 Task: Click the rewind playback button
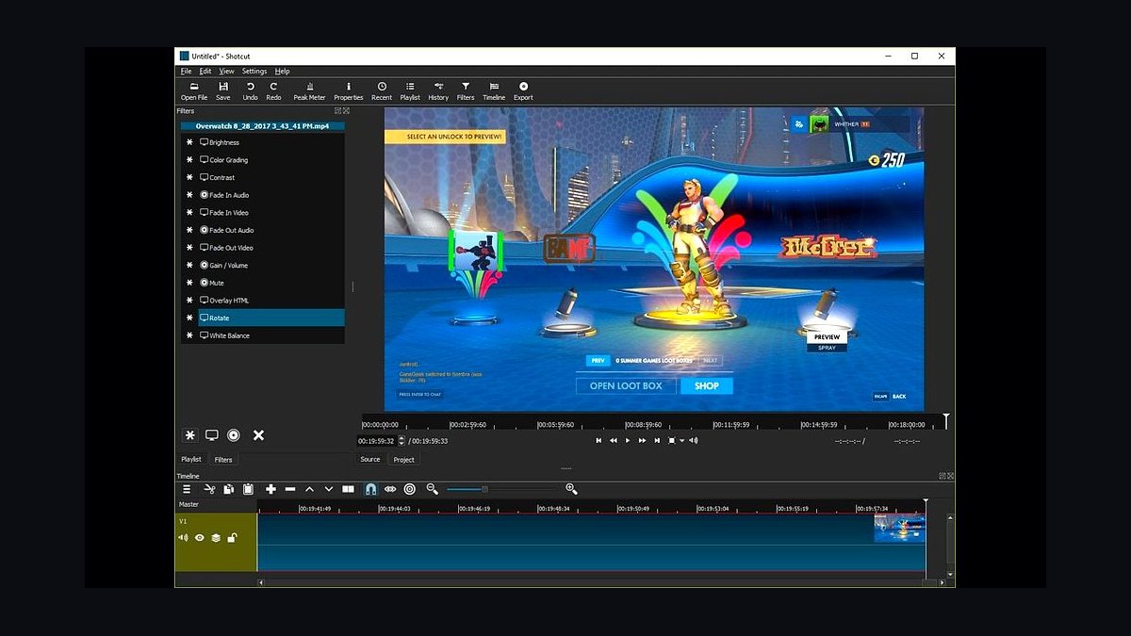[x=614, y=440]
